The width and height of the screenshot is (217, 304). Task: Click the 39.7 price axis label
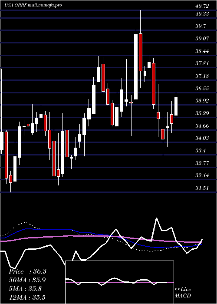201,26
